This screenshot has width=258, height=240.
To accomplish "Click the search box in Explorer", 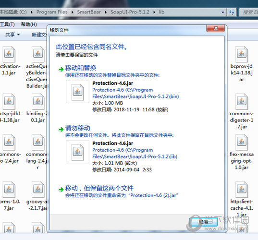I will pyautogui.click(x=249, y=12).
